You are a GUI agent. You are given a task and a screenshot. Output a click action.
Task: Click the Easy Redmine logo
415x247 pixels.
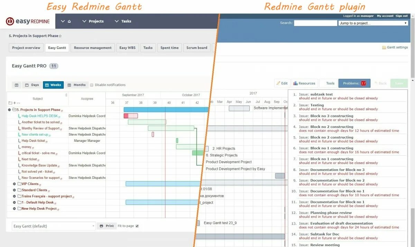point(28,21)
